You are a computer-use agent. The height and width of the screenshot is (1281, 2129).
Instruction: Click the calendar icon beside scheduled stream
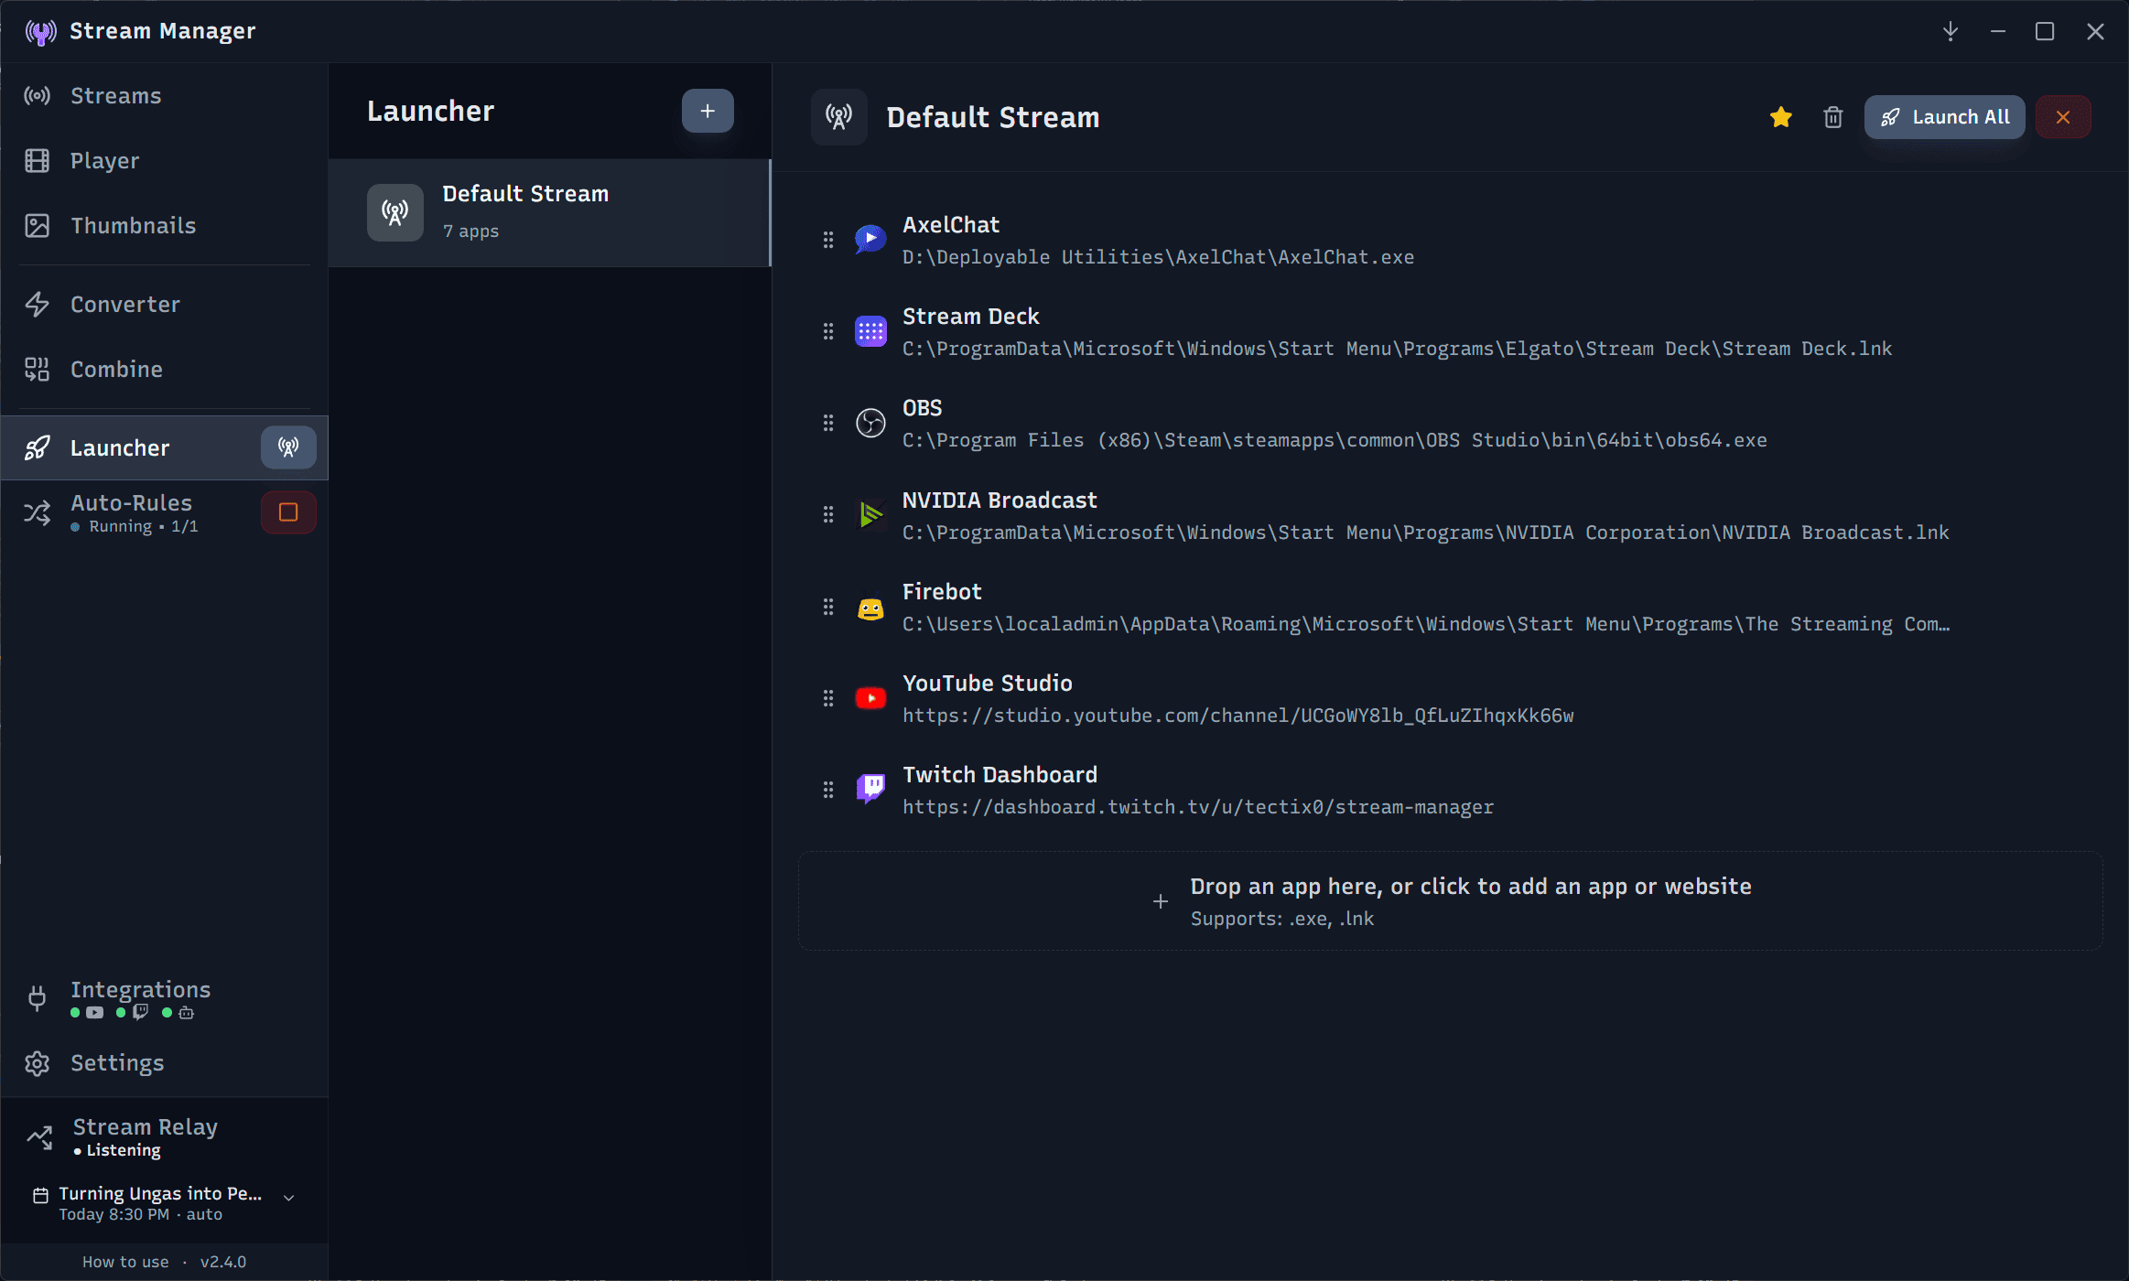click(x=40, y=1196)
